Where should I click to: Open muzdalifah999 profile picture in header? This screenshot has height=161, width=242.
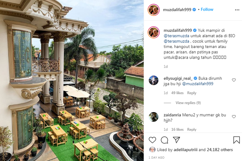coord(153,10)
